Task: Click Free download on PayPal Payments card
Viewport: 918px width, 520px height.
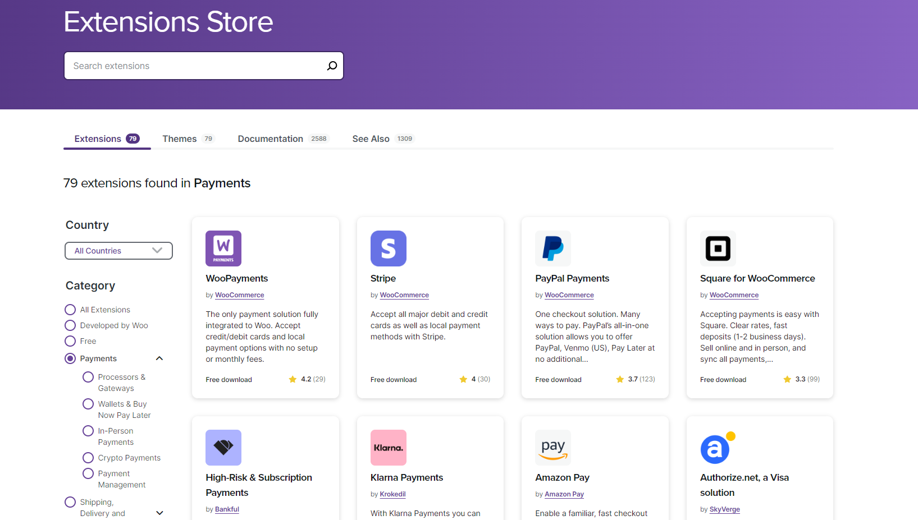Action: (x=558, y=380)
